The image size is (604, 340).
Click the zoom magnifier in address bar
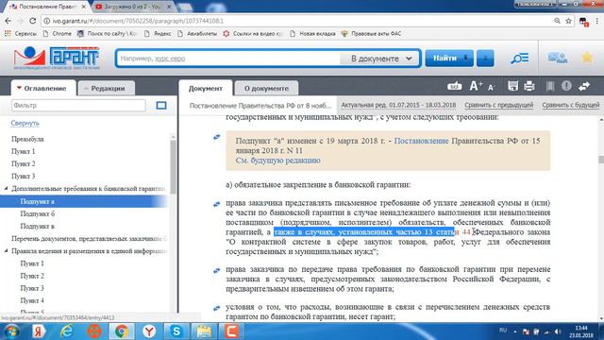click(x=558, y=21)
